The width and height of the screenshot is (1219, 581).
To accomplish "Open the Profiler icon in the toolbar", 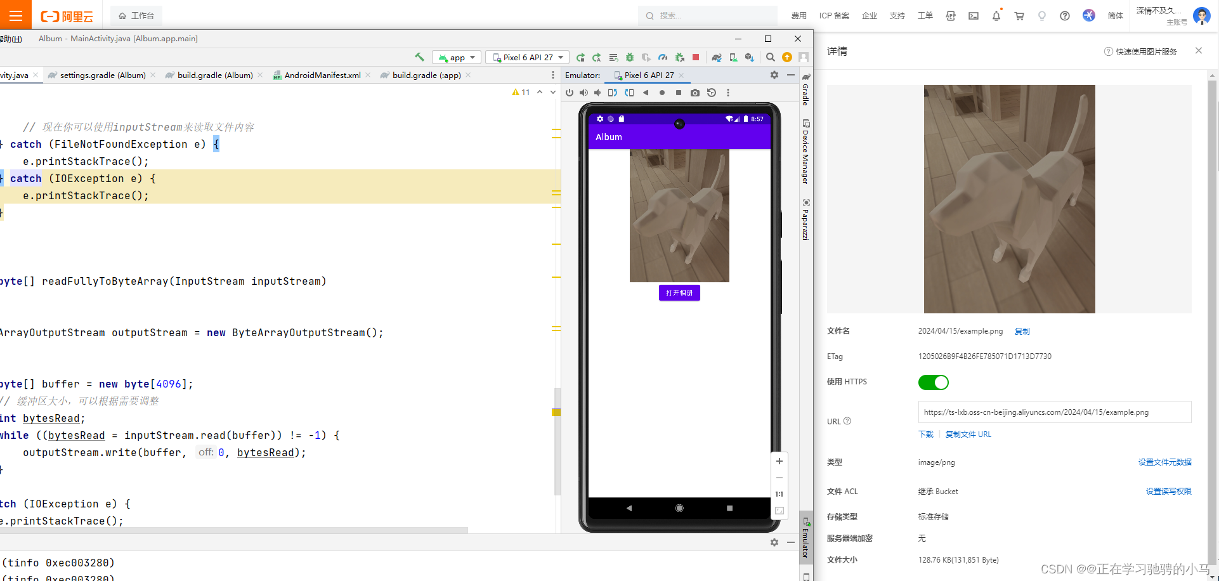I will (663, 57).
